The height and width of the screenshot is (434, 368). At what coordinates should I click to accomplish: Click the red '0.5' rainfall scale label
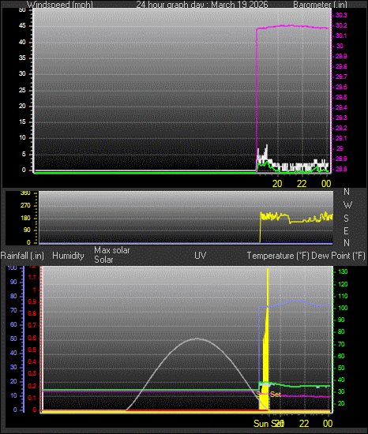[x=32, y=350]
